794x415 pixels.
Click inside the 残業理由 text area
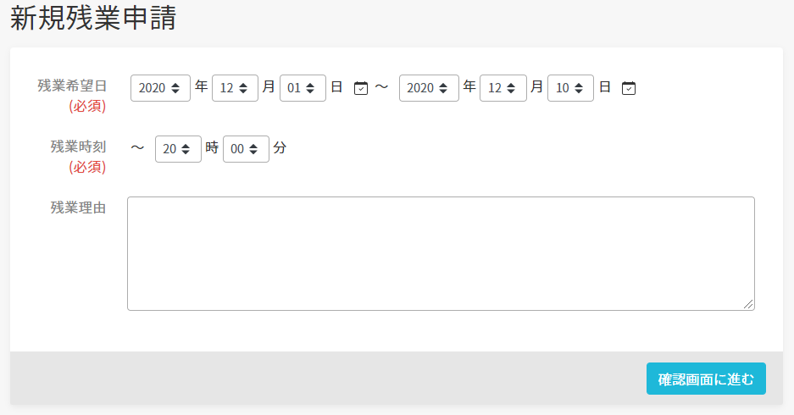(441, 253)
